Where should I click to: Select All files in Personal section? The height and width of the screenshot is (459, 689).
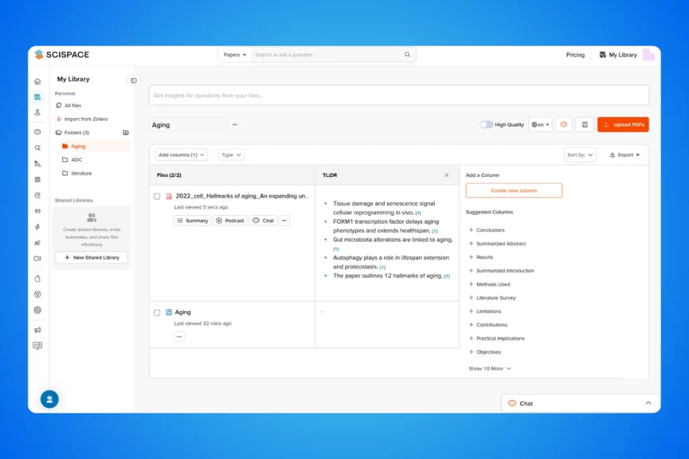point(72,106)
